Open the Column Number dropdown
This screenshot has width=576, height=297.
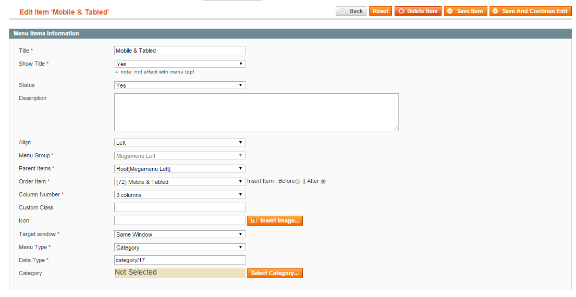point(180,194)
